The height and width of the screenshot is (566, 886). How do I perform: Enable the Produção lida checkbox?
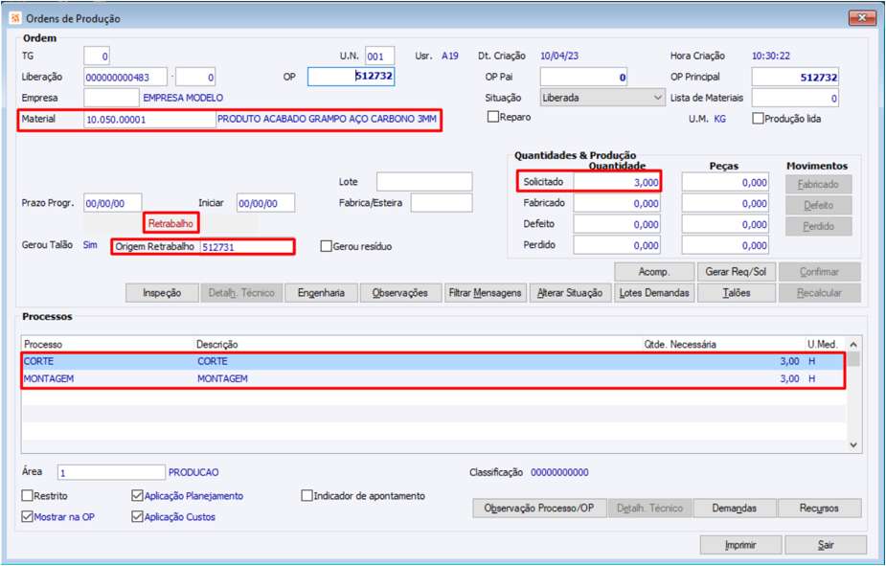pos(758,119)
